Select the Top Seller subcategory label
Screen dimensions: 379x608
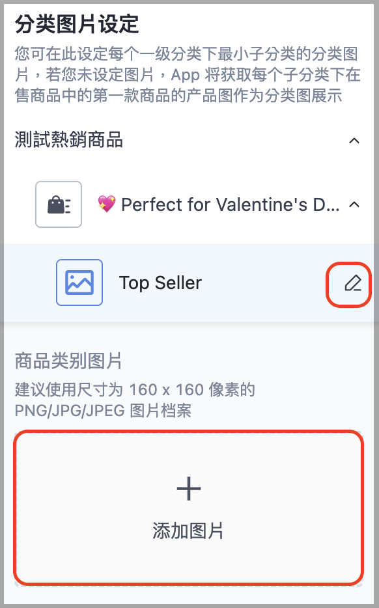[160, 283]
